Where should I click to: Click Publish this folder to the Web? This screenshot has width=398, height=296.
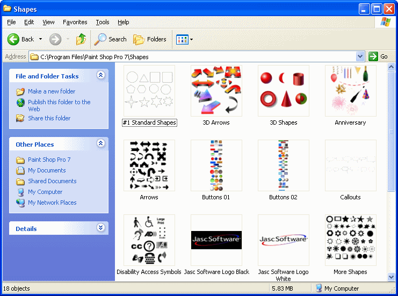59,105
